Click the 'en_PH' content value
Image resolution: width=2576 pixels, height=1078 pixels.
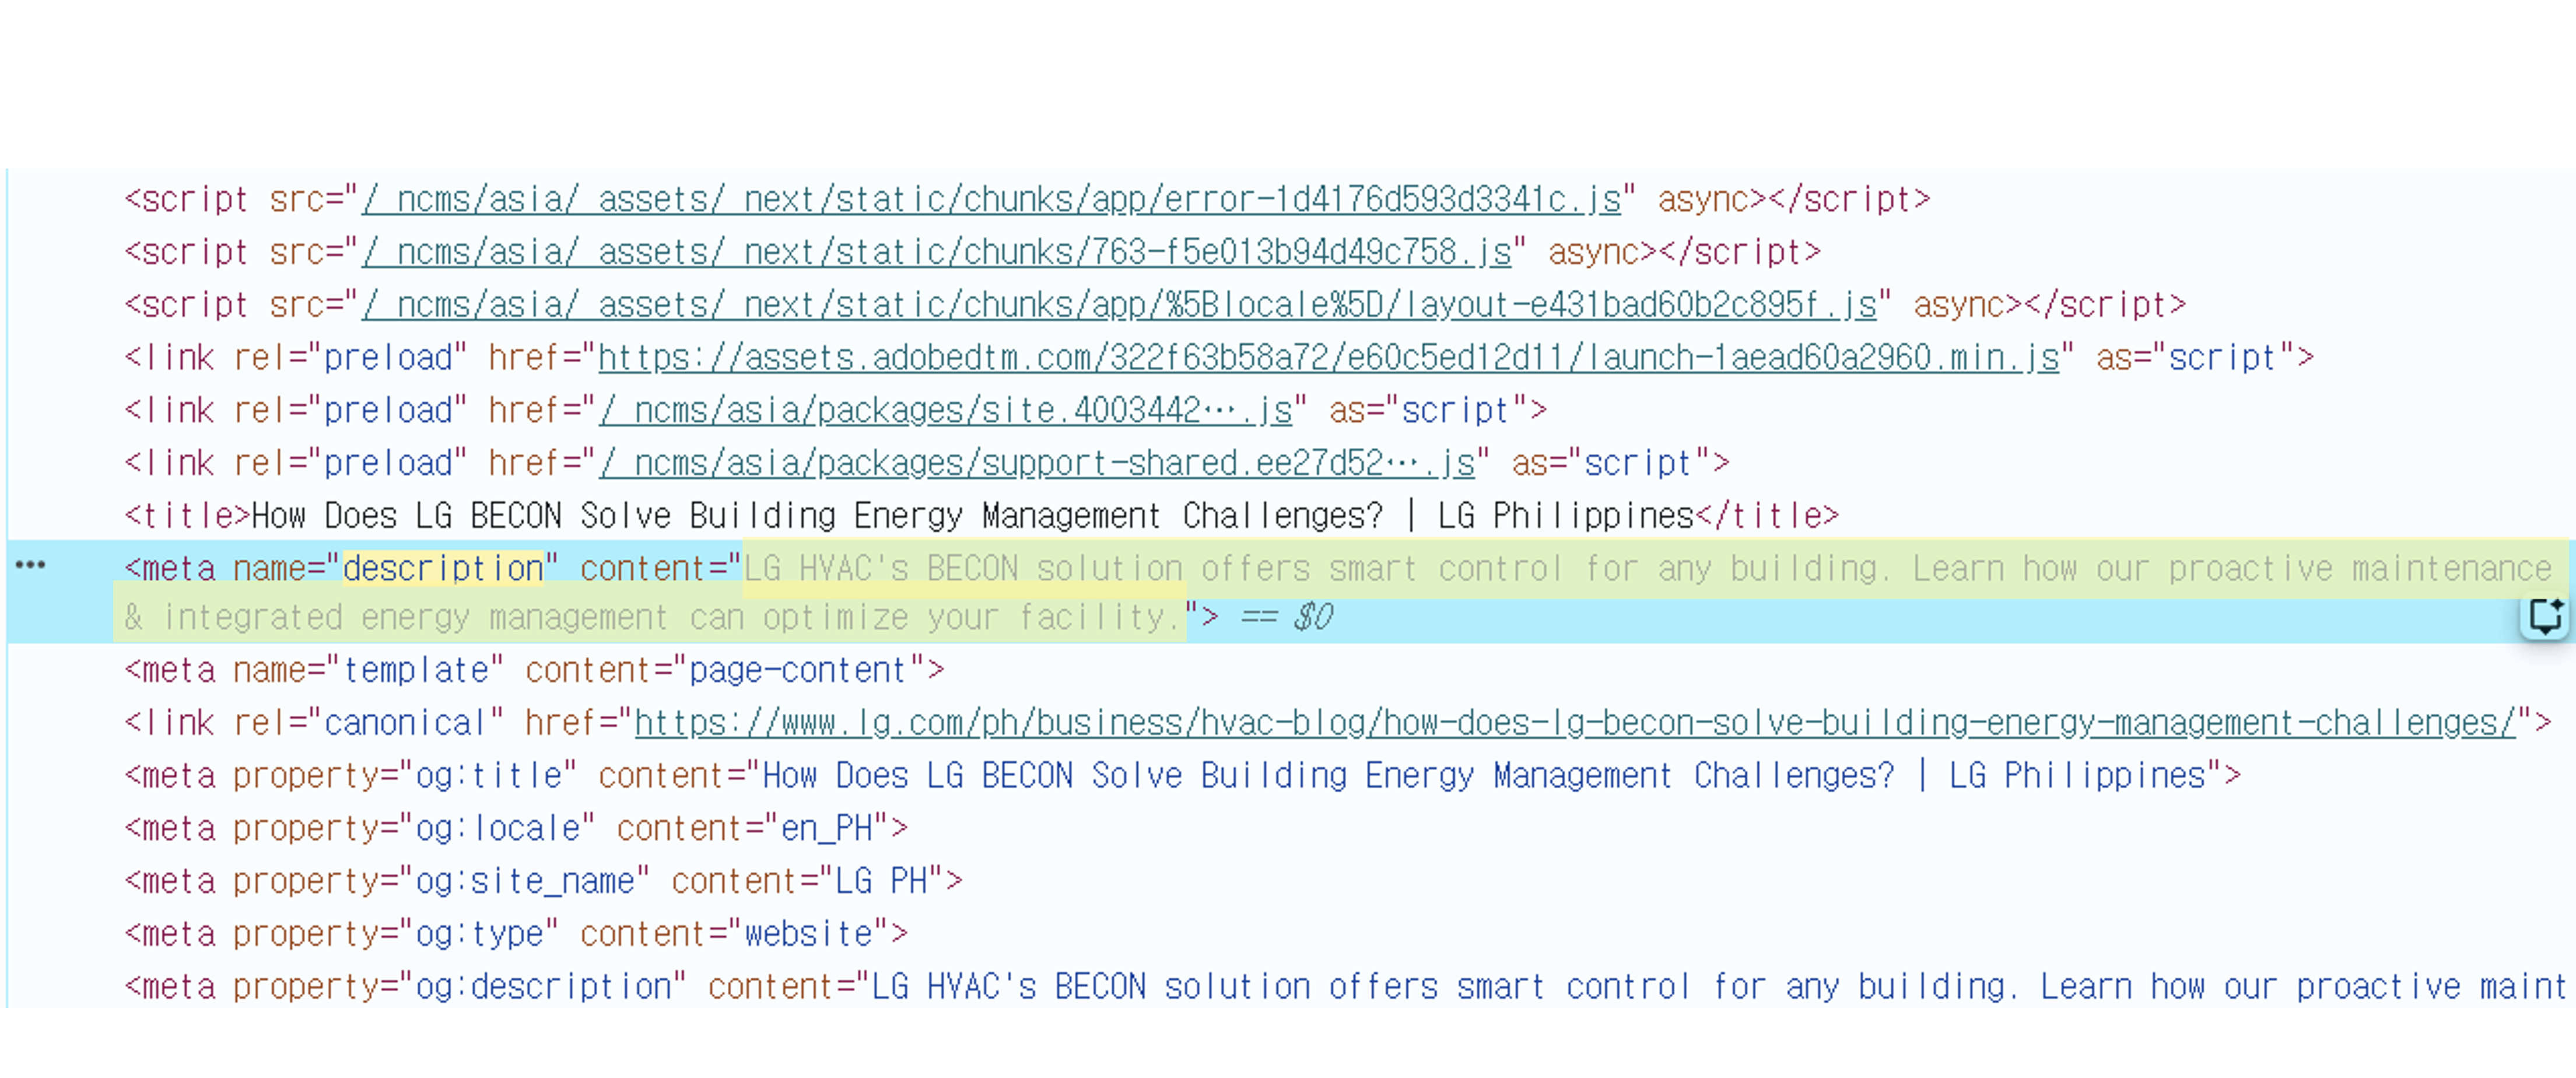tap(826, 829)
